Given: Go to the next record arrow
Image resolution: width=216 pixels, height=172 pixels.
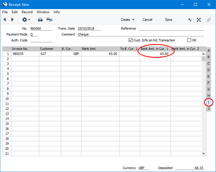Looking at the screenshot, I should [12, 20].
